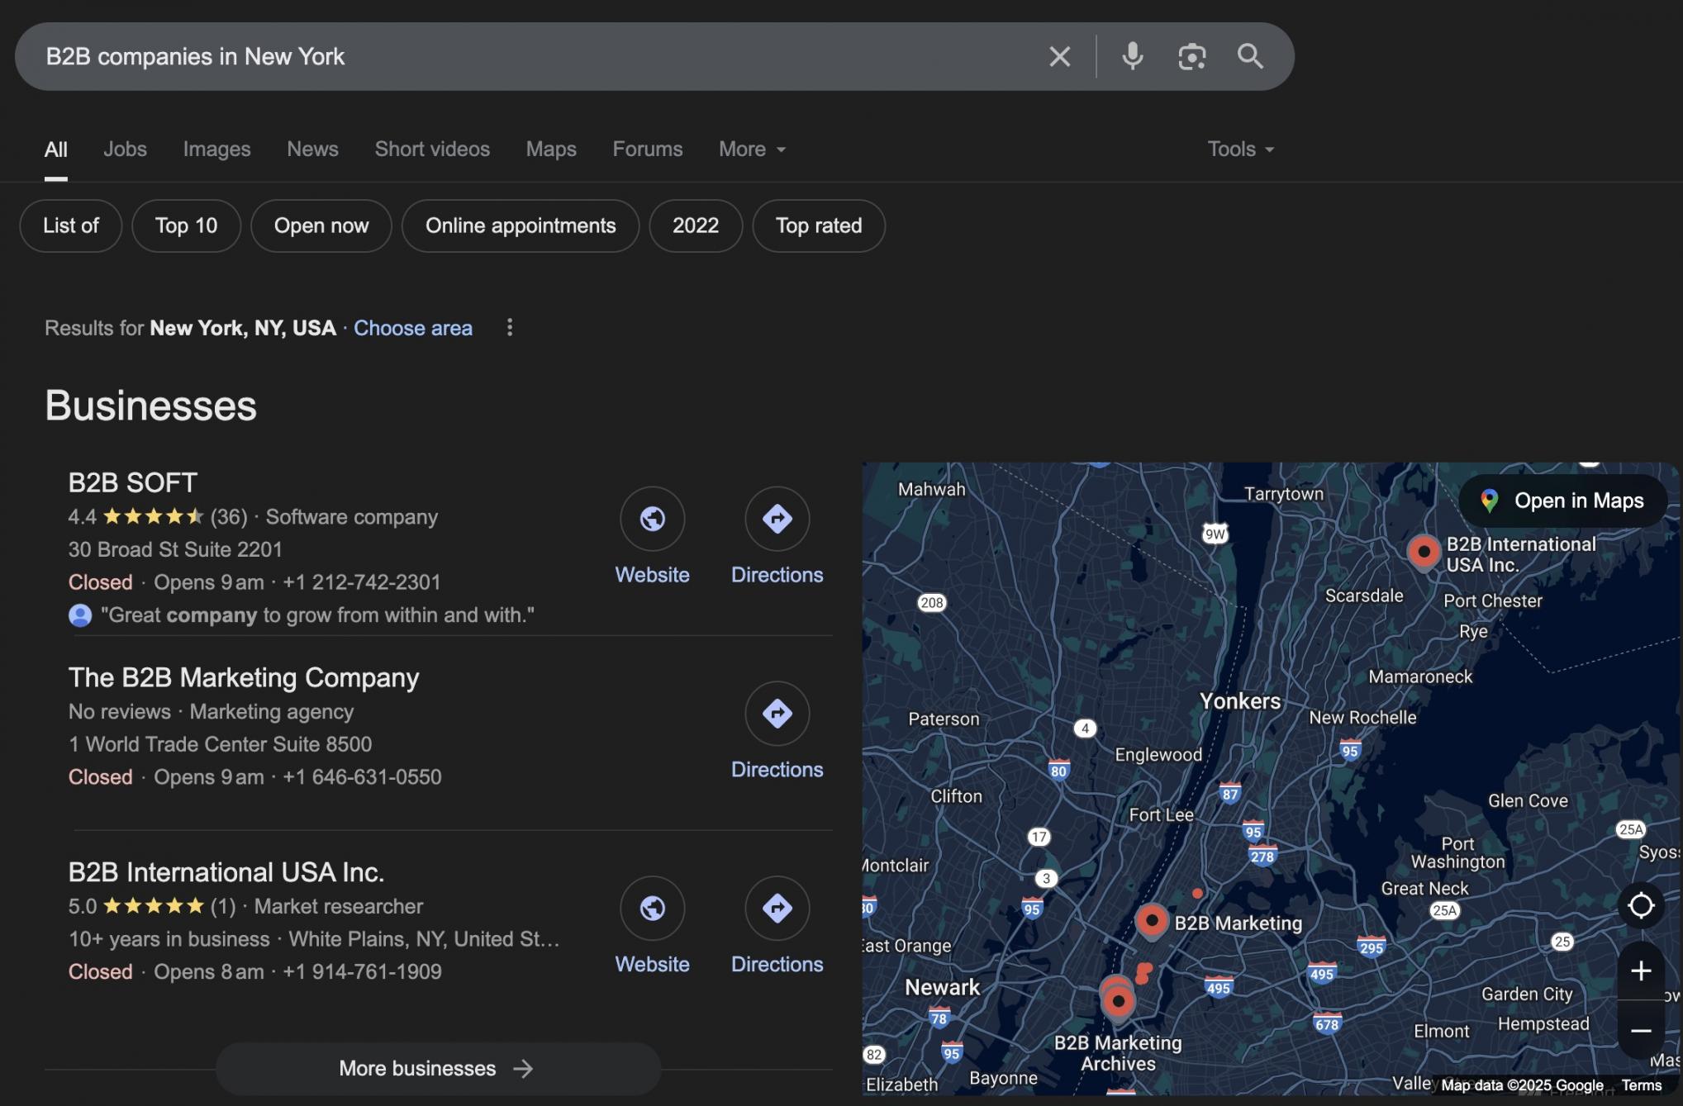Submit search with magnifying glass icon
This screenshot has height=1106, width=1683.
[1250, 56]
